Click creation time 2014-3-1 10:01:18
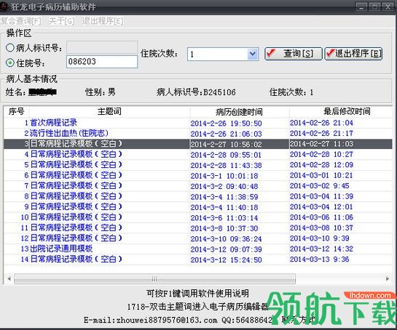397x330 pixels. 224,176
